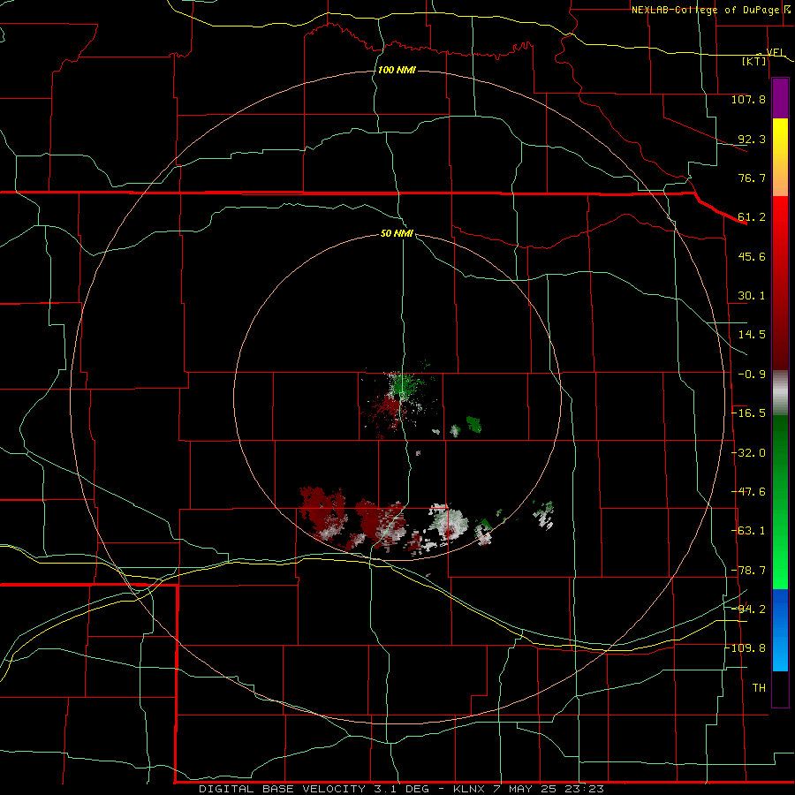Click the -47.6 scale value
The height and width of the screenshot is (795, 795).
(748, 492)
